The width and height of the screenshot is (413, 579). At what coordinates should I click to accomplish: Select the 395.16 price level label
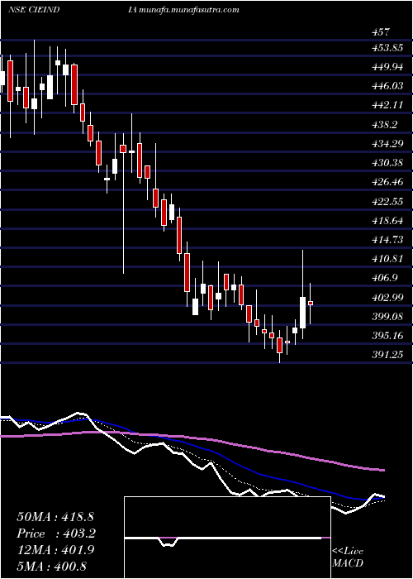coord(387,336)
